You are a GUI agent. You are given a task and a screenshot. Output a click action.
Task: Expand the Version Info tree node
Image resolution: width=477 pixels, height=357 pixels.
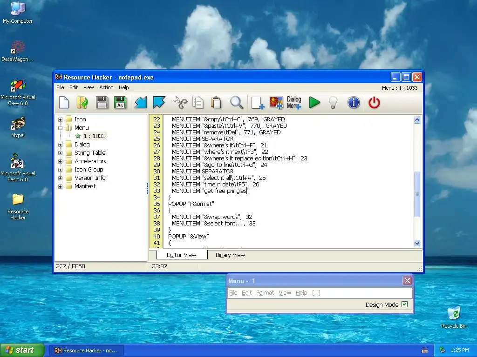point(60,178)
